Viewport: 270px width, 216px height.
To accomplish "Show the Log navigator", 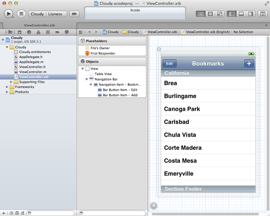I will (67, 32).
